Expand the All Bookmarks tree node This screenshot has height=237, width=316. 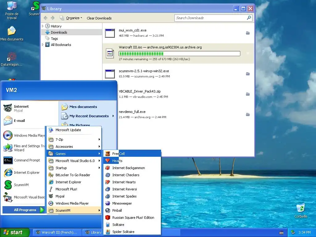pos(43,44)
